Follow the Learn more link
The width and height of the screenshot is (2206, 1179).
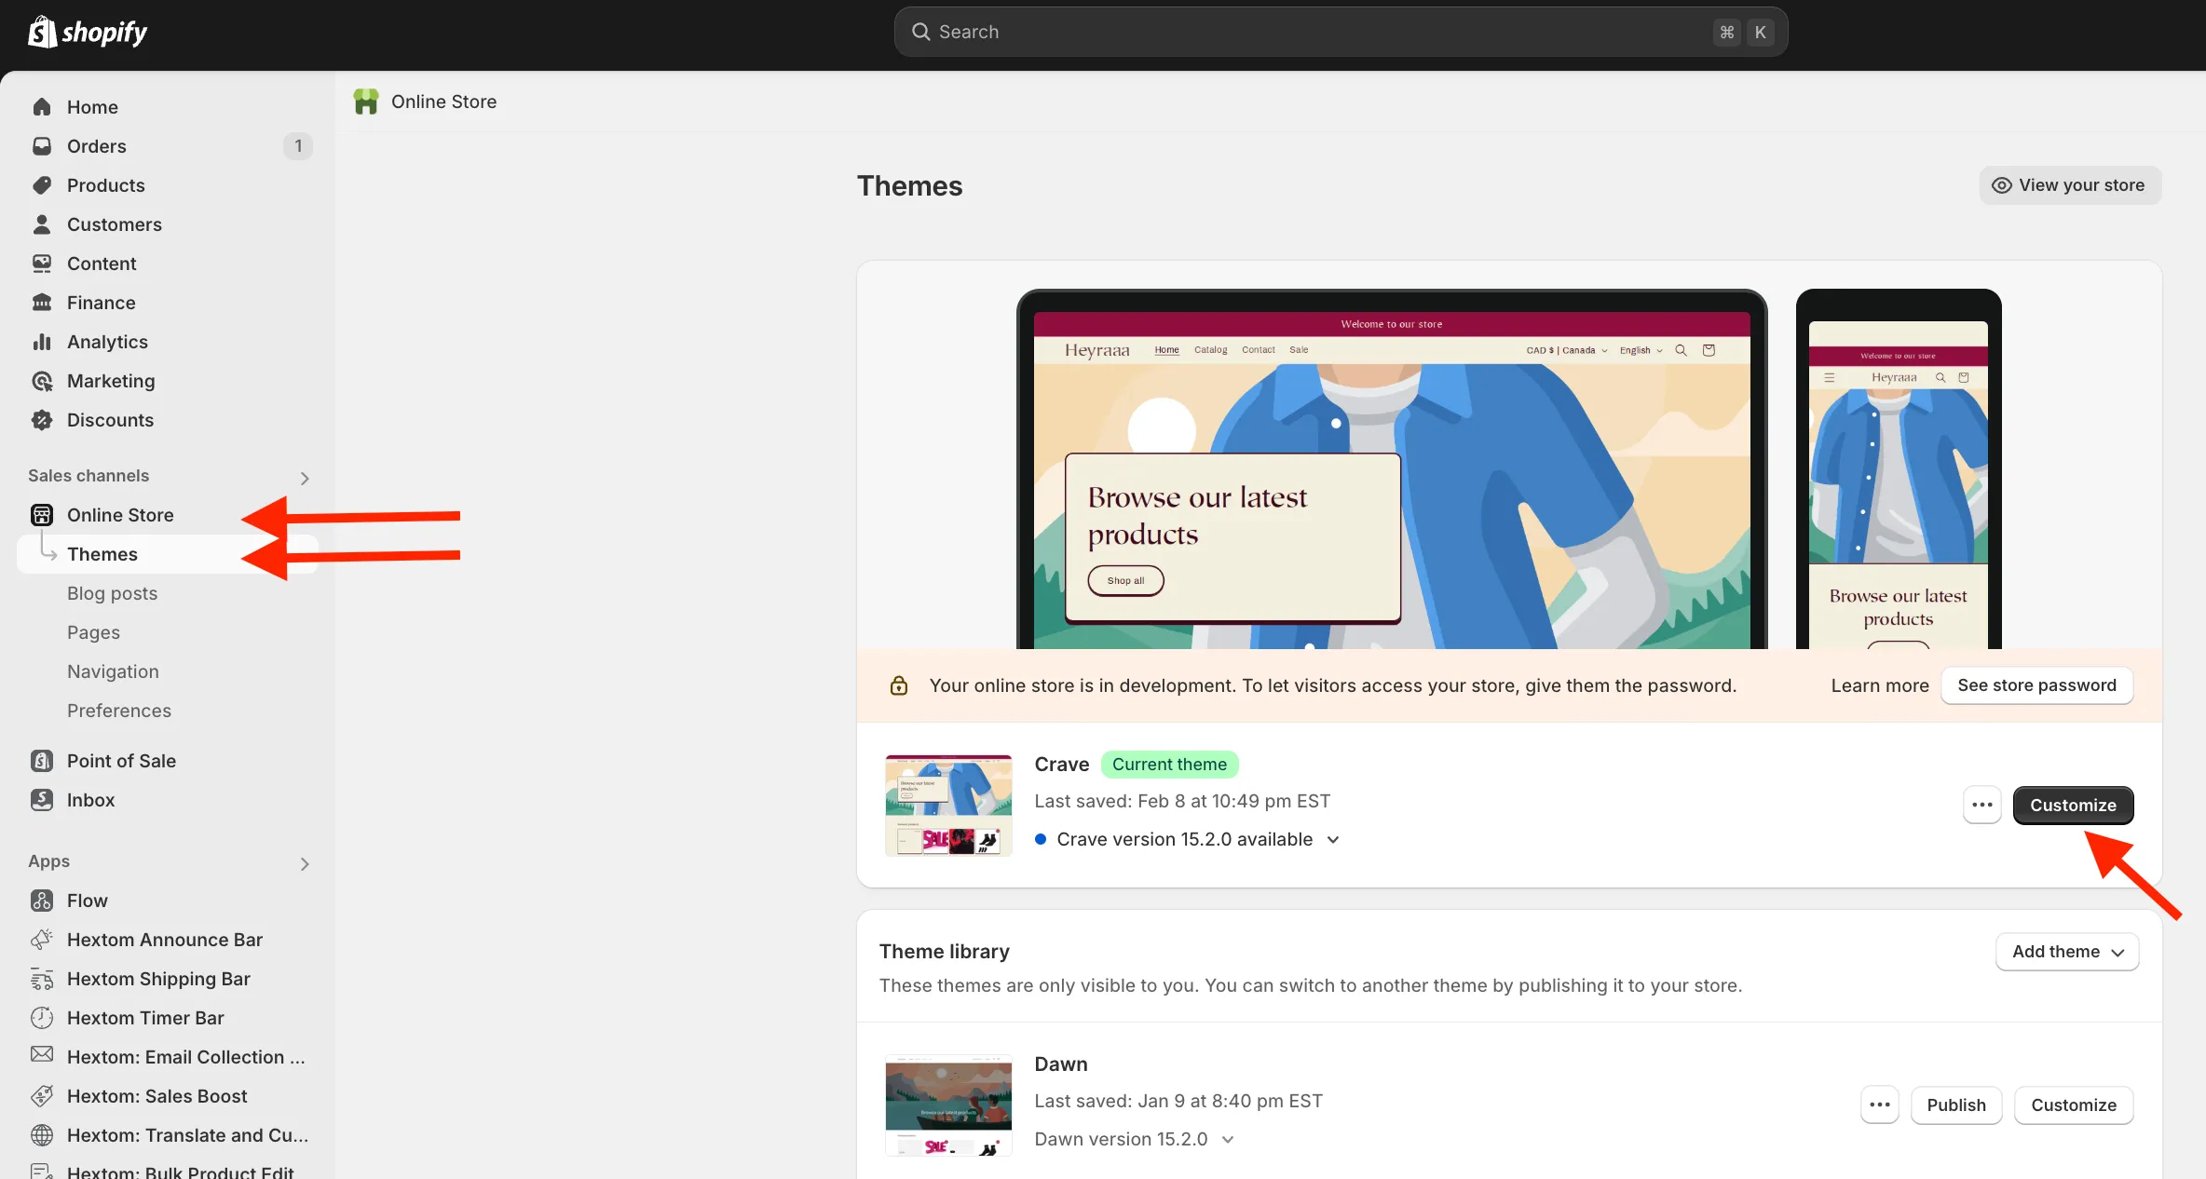coord(1880,685)
